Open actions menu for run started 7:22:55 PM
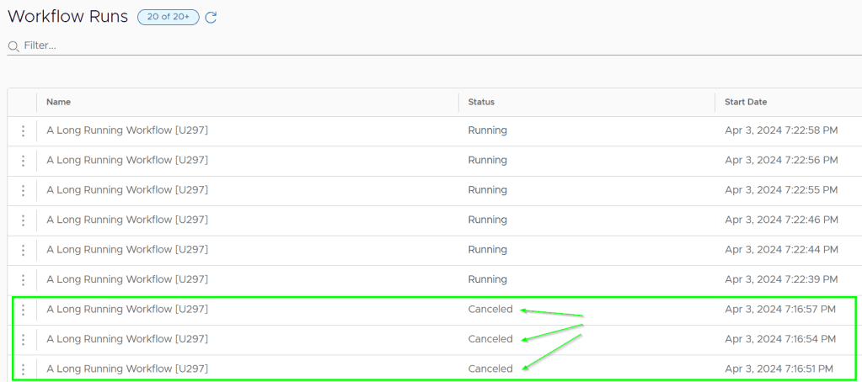The height and width of the screenshot is (382, 862). [23, 190]
